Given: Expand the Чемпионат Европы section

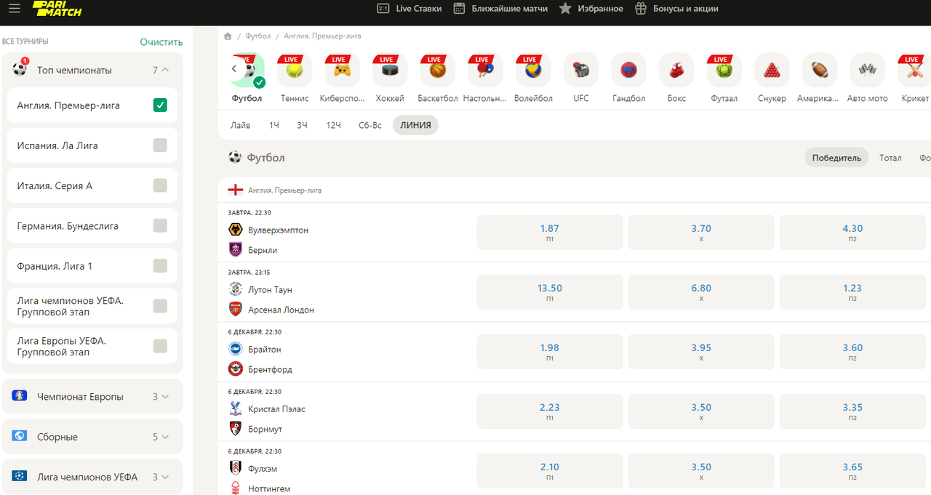Looking at the screenshot, I should 92,397.
